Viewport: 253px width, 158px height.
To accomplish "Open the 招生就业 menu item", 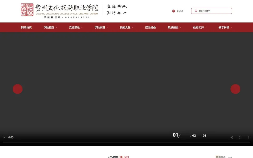I will point(150,27).
